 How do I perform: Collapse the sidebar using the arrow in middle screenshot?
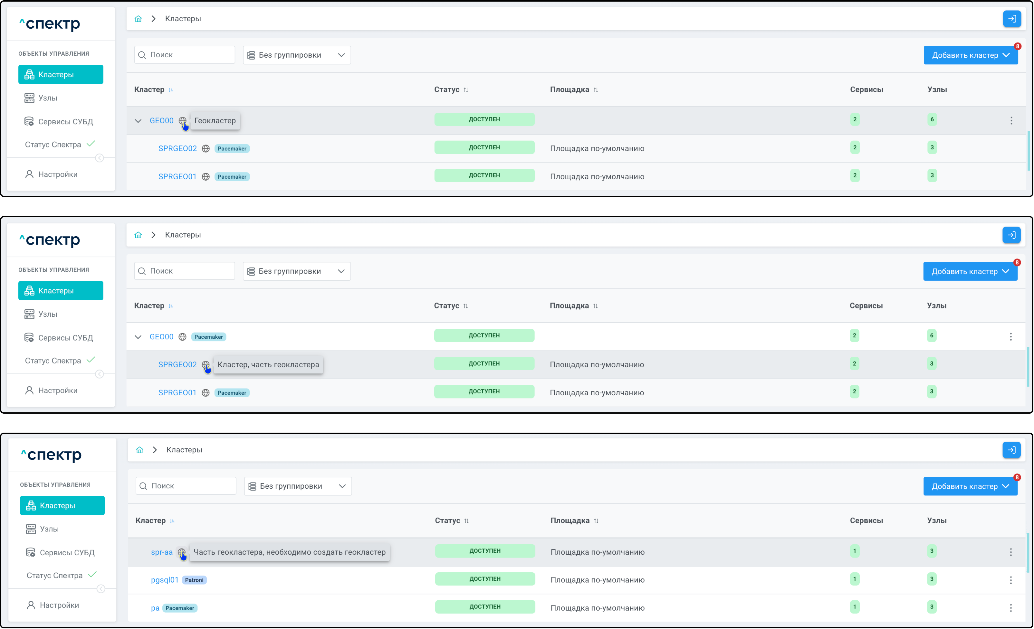(x=100, y=374)
